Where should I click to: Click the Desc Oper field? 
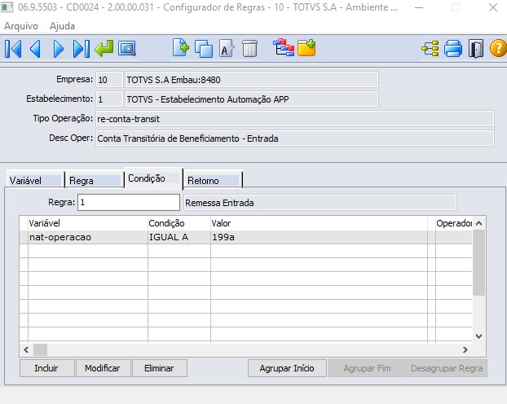pos(295,138)
